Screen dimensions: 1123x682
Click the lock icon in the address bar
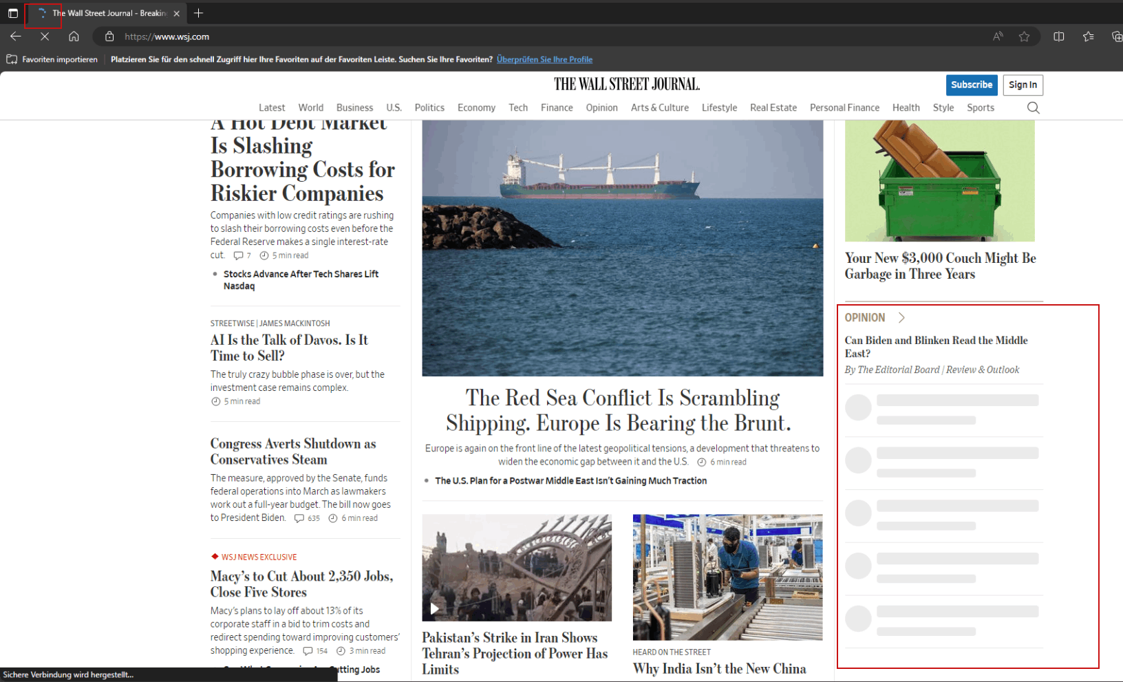109,36
